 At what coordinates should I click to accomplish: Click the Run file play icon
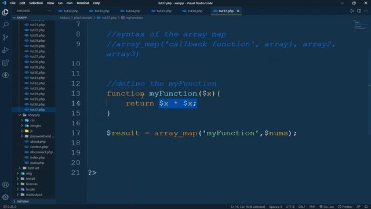coord(352,11)
